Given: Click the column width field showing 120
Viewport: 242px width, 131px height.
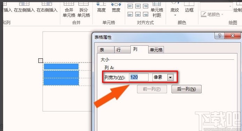Looking at the screenshot, I should 138,77.
